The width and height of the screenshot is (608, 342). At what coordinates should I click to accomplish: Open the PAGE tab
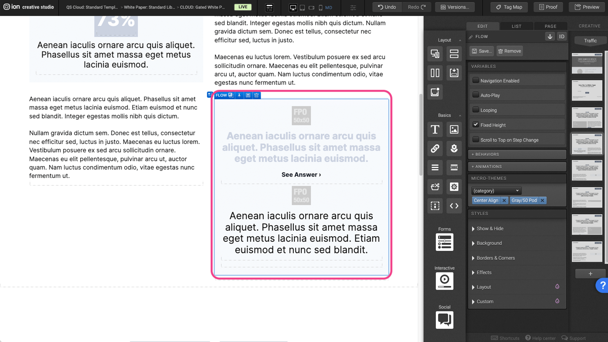tap(550, 26)
